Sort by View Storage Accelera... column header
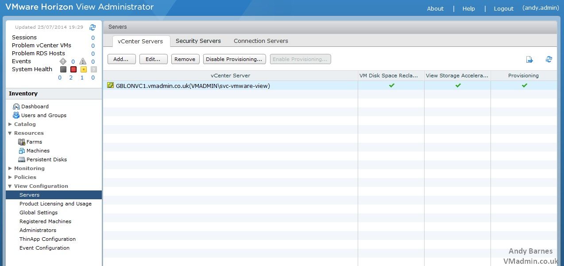Viewport: 564px width, 266px height. pyautogui.click(x=457, y=76)
